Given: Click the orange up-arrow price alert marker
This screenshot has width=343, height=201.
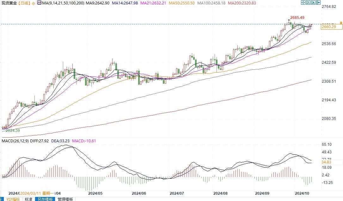Looking at the screenshot, I should click(341, 23).
